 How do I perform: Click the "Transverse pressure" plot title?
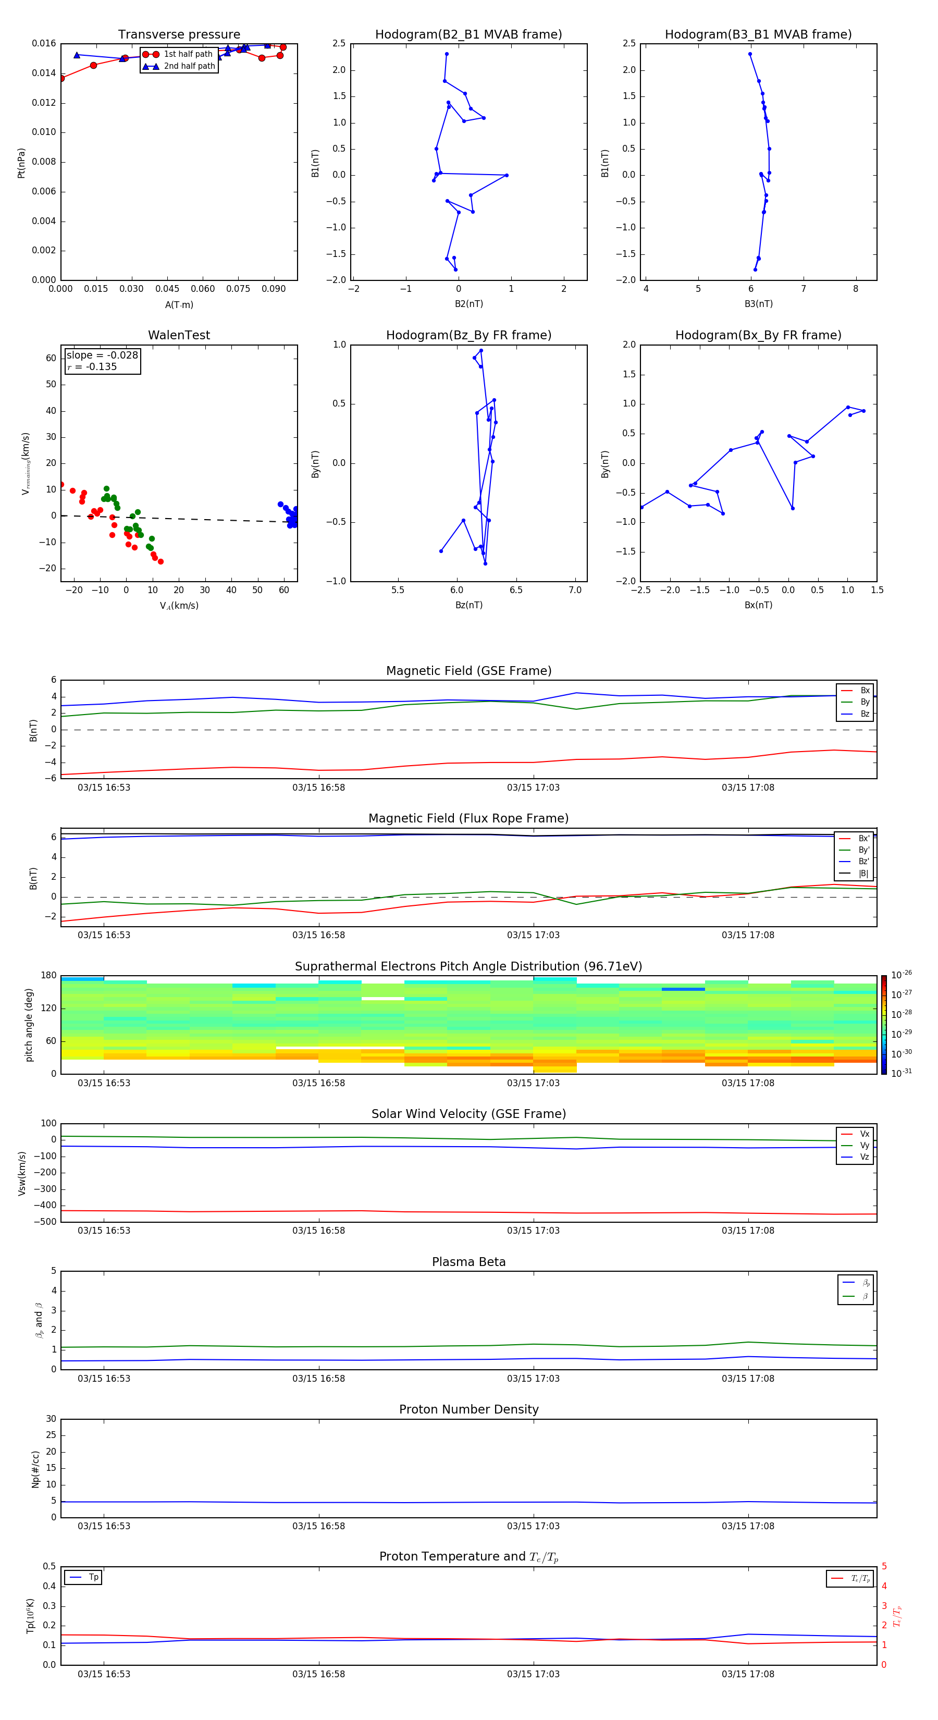coord(179,35)
